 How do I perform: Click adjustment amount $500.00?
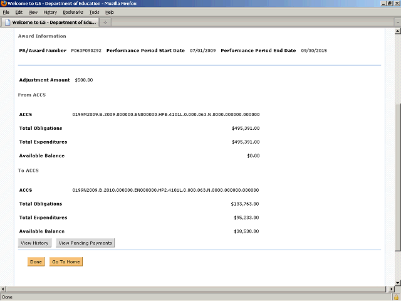[84, 80]
